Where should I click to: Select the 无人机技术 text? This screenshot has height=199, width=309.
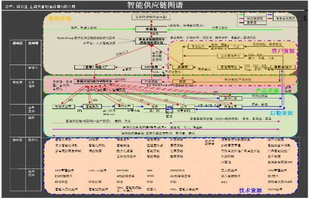(x=229, y=170)
